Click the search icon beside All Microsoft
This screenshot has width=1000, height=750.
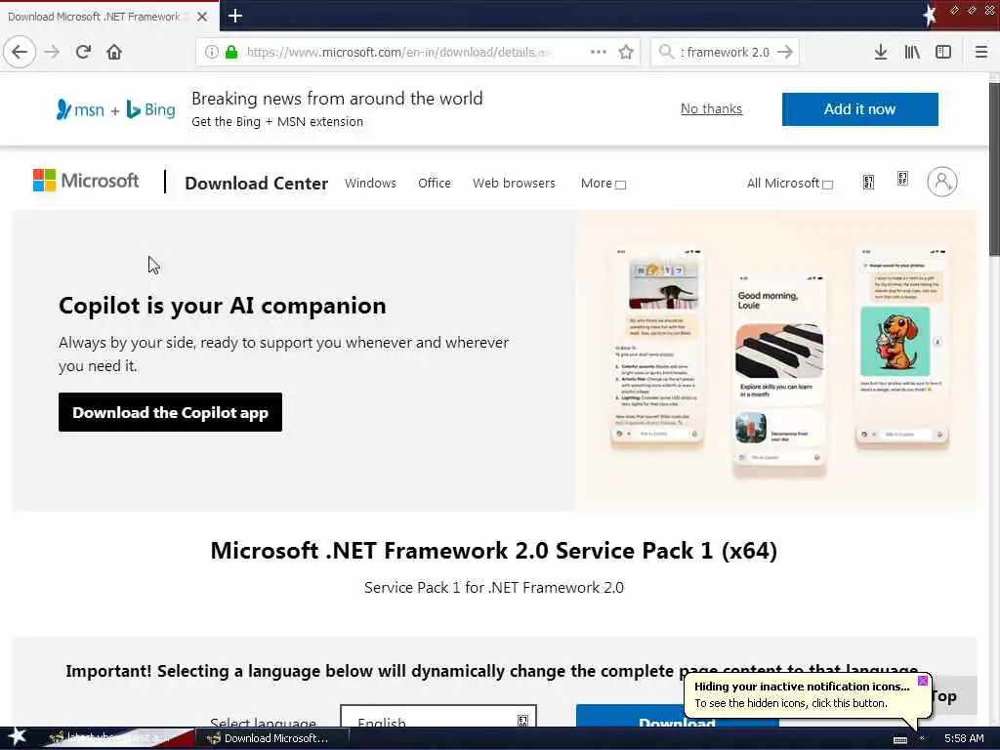tap(868, 183)
